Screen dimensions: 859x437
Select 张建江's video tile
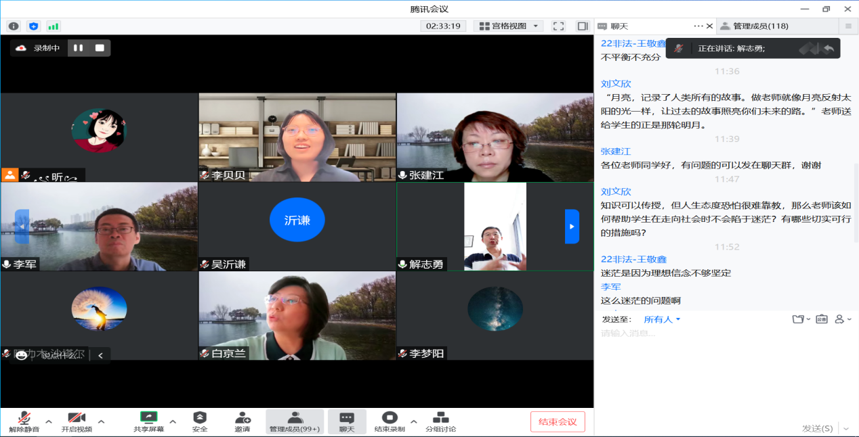pos(495,137)
